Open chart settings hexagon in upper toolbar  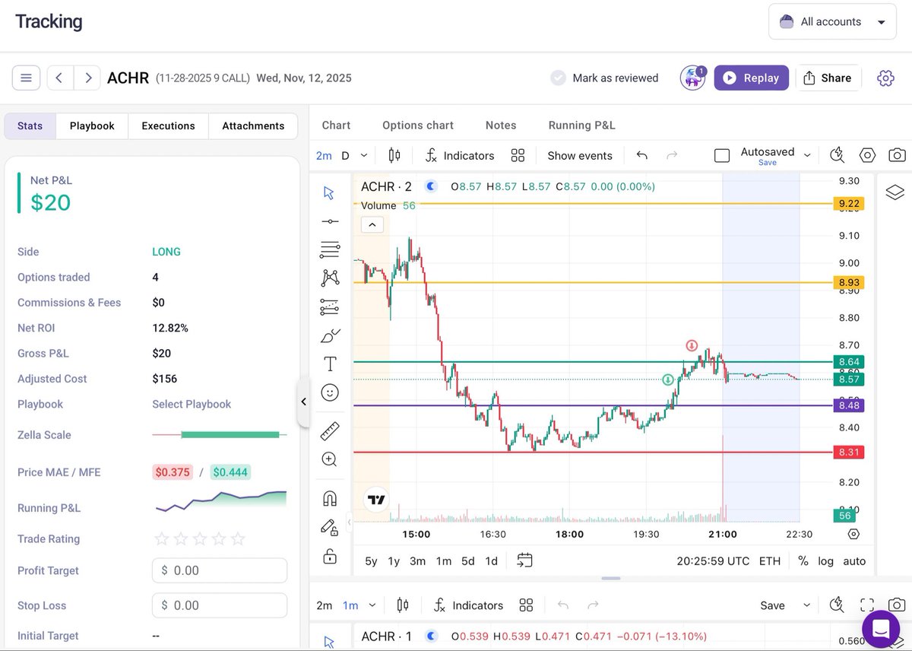pos(867,155)
